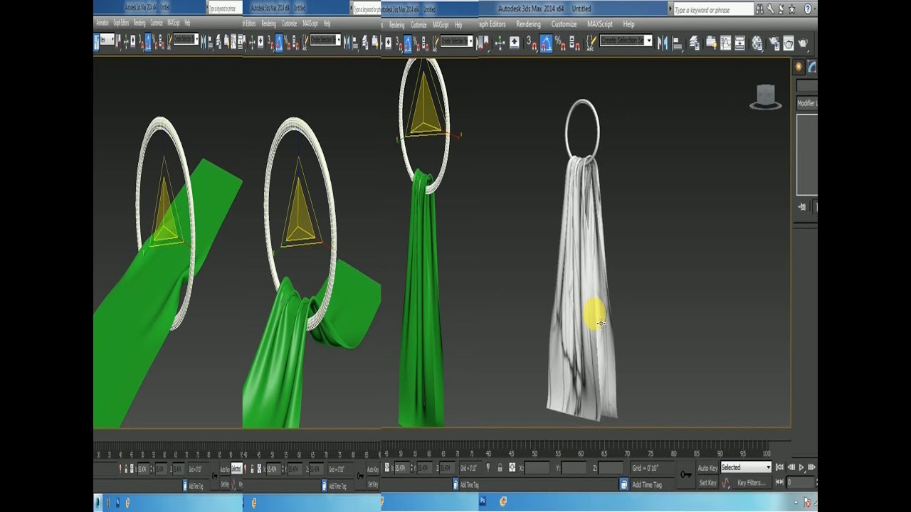Viewport: 911px width, 512px height.
Task: Click the Add Time Tag icon in rightmost window
Action: tap(624, 484)
